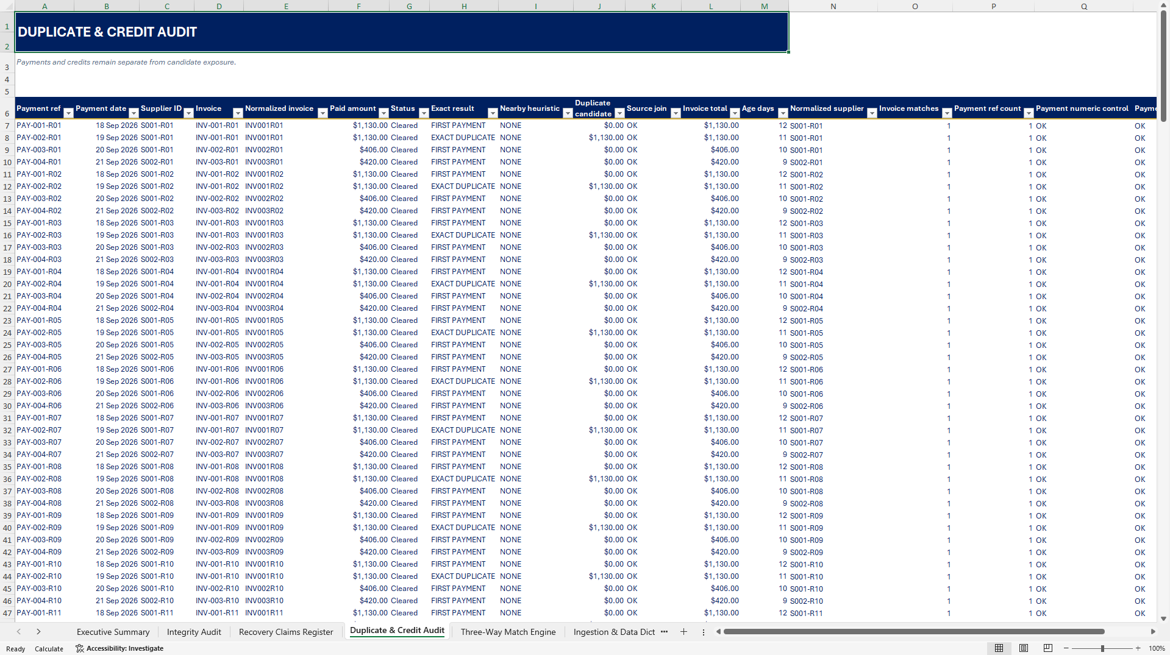Add a new sheet with plus icon
Screen dimensions: 1170x655
(683, 632)
